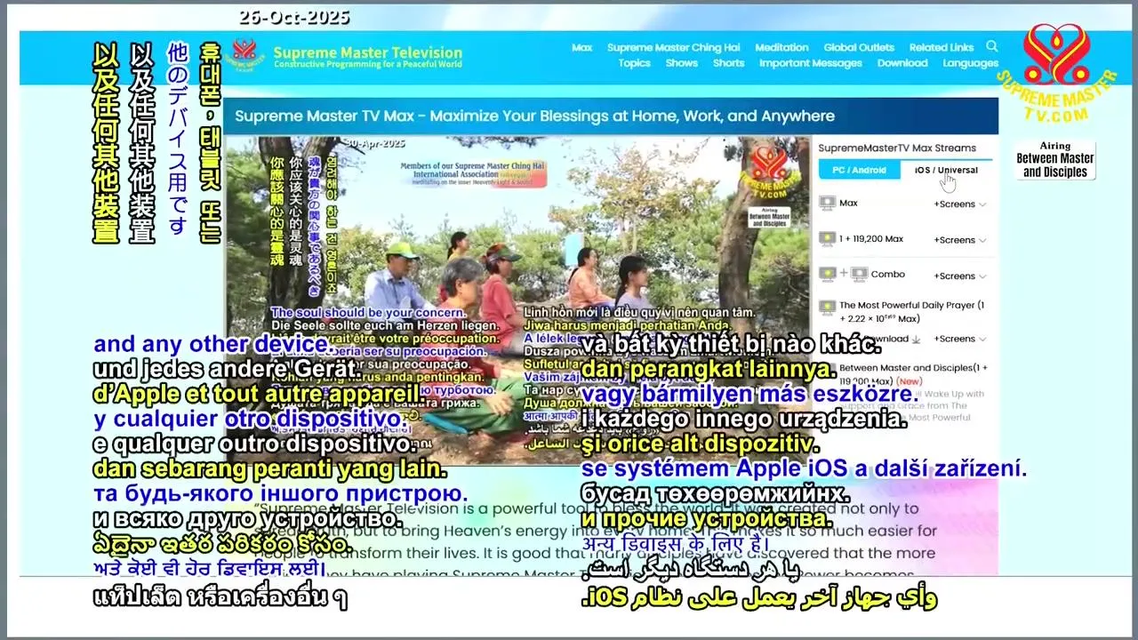Open The Most Powerful Daily Prayer stream
The image size is (1138, 640).
[912, 311]
